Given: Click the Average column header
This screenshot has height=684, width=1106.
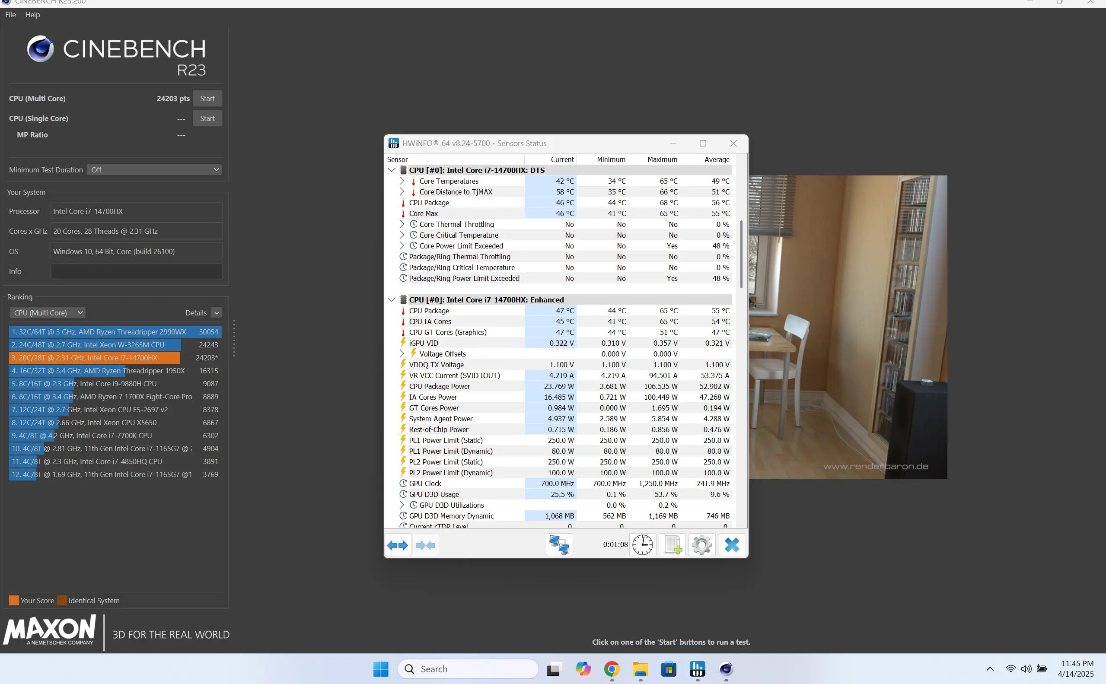Looking at the screenshot, I should point(706,159).
